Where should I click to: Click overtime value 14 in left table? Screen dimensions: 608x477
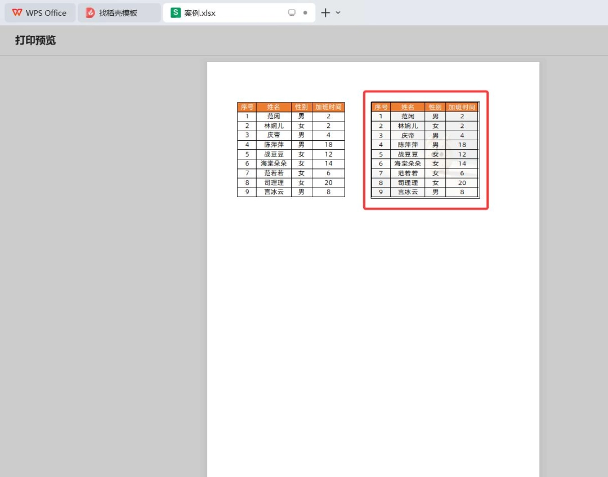(328, 164)
